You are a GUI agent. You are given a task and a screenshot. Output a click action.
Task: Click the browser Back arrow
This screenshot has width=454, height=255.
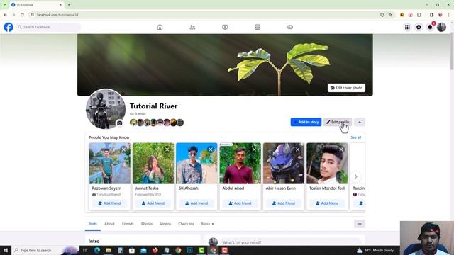click(x=5, y=15)
